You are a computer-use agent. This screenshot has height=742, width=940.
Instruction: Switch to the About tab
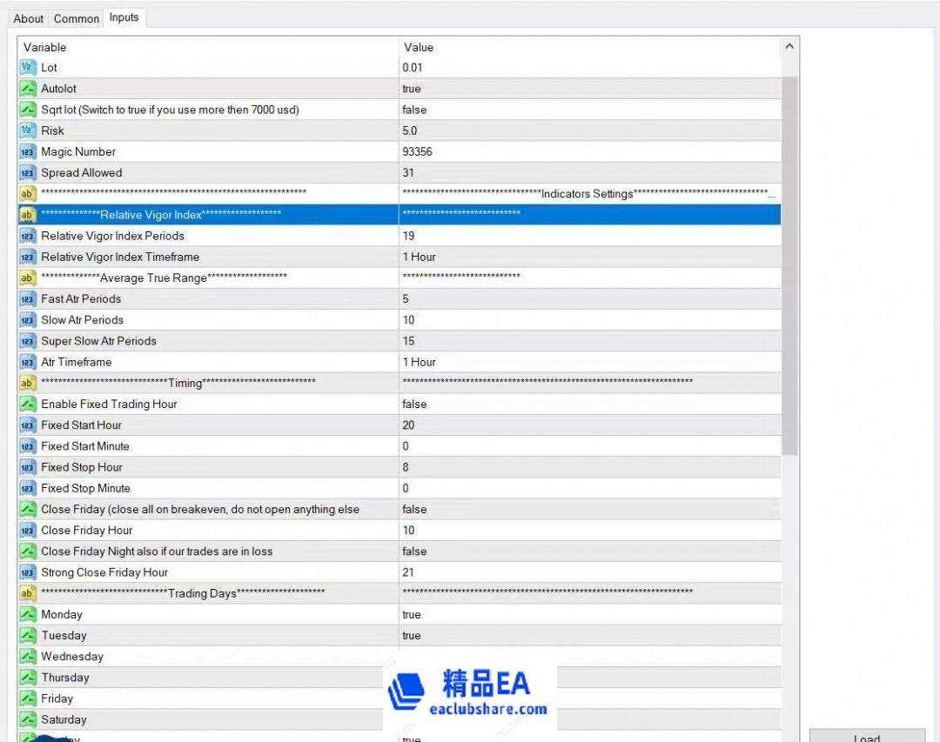point(29,18)
